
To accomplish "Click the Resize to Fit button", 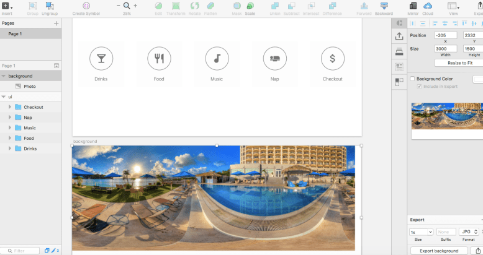I will pyautogui.click(x=460, y=63).
